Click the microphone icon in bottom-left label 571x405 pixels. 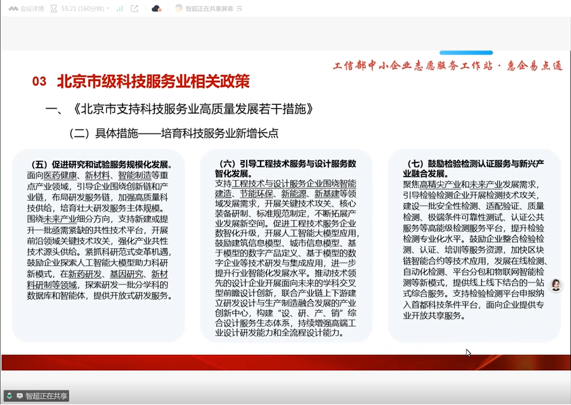pyautogui.click(x=11, y=396)
